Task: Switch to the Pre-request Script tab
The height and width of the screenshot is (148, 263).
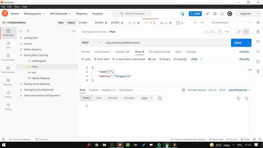Action: [159, 52]
